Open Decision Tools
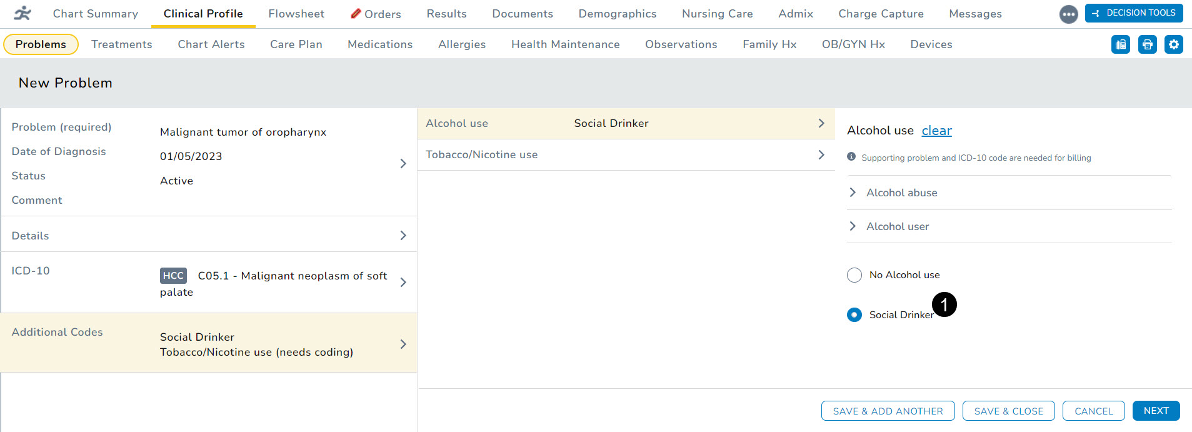This screenshot has height=432, width=1192. [x=1134, y=13]
